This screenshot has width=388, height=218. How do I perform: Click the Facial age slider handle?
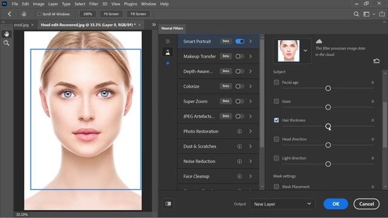[328, 88]
